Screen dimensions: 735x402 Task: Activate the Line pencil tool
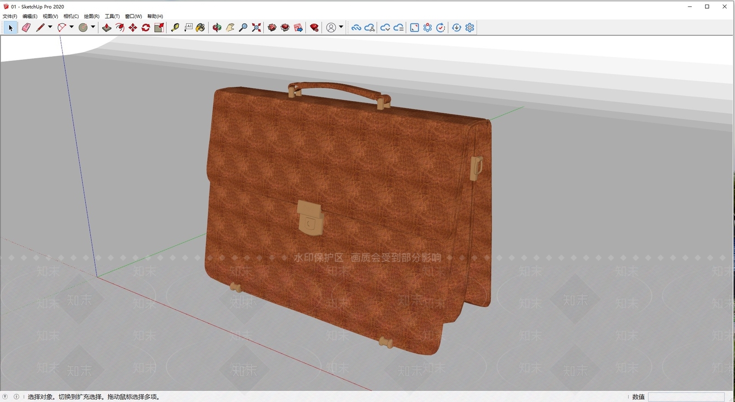pyautogui.click(x=40, y=28)
